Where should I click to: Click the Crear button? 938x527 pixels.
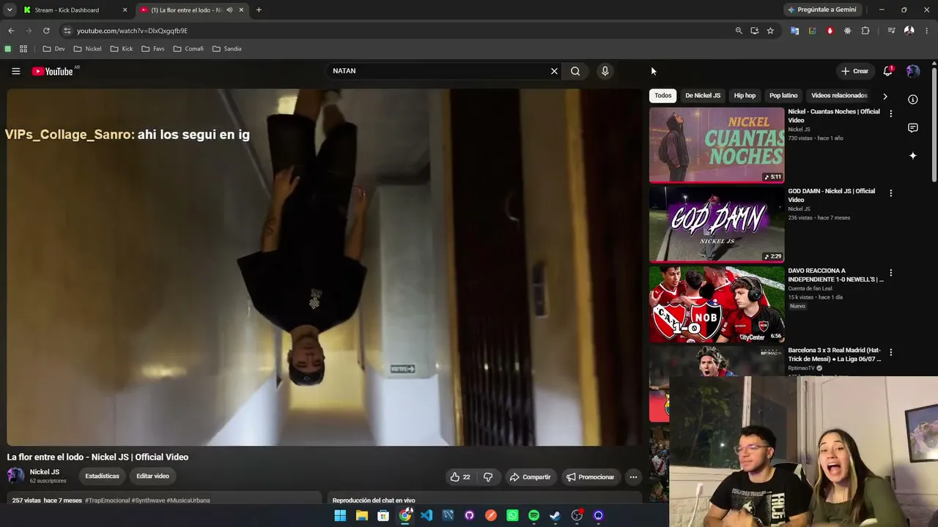click(x=854, y=71)
